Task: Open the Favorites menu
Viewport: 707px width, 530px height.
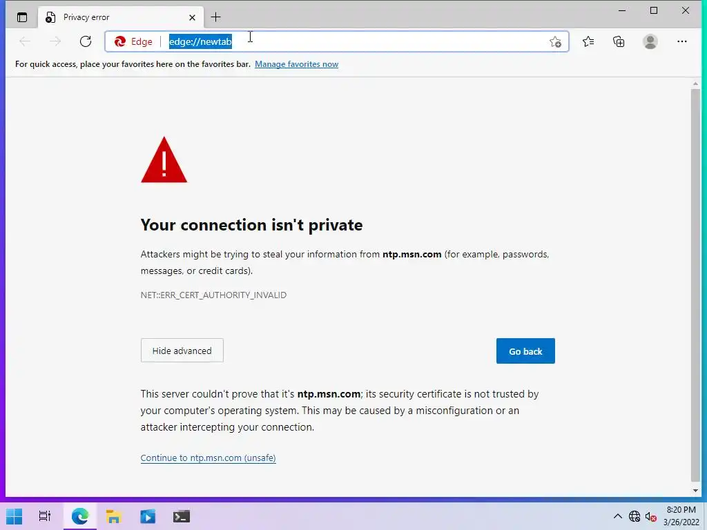Action: [x=588, y=41]
